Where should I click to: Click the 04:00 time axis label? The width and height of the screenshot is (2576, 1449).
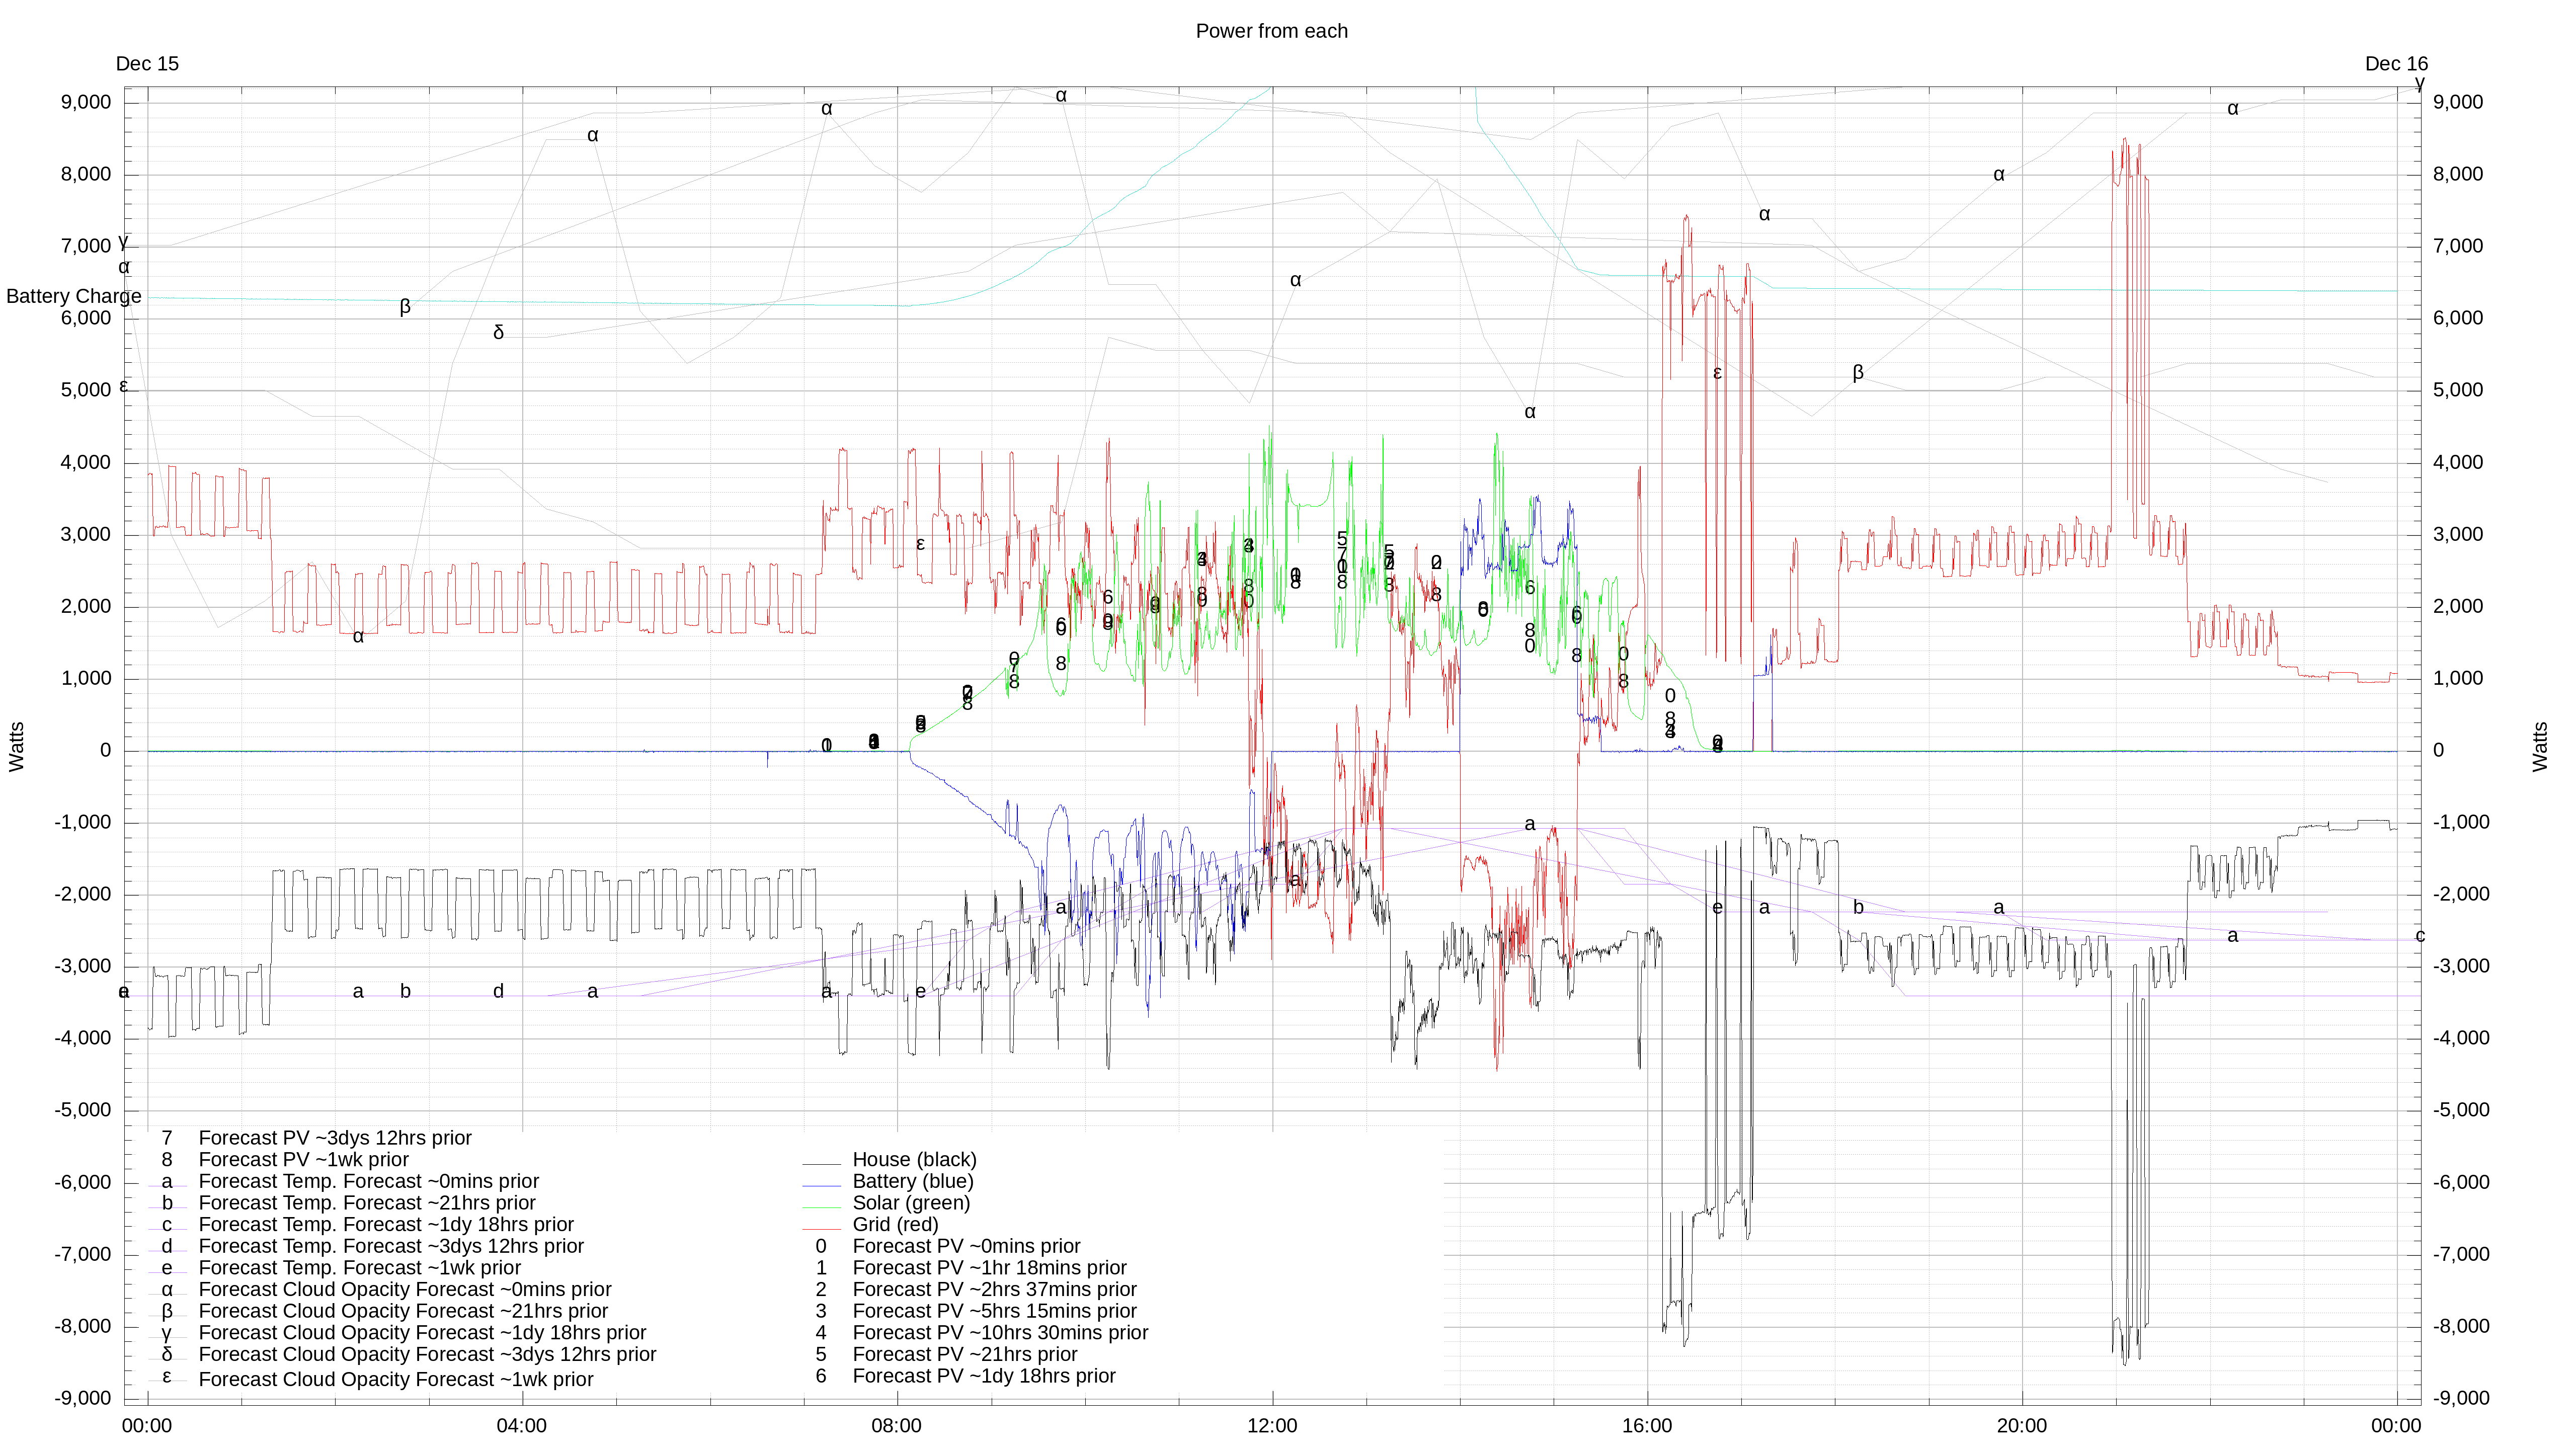tap(522, 1426)
